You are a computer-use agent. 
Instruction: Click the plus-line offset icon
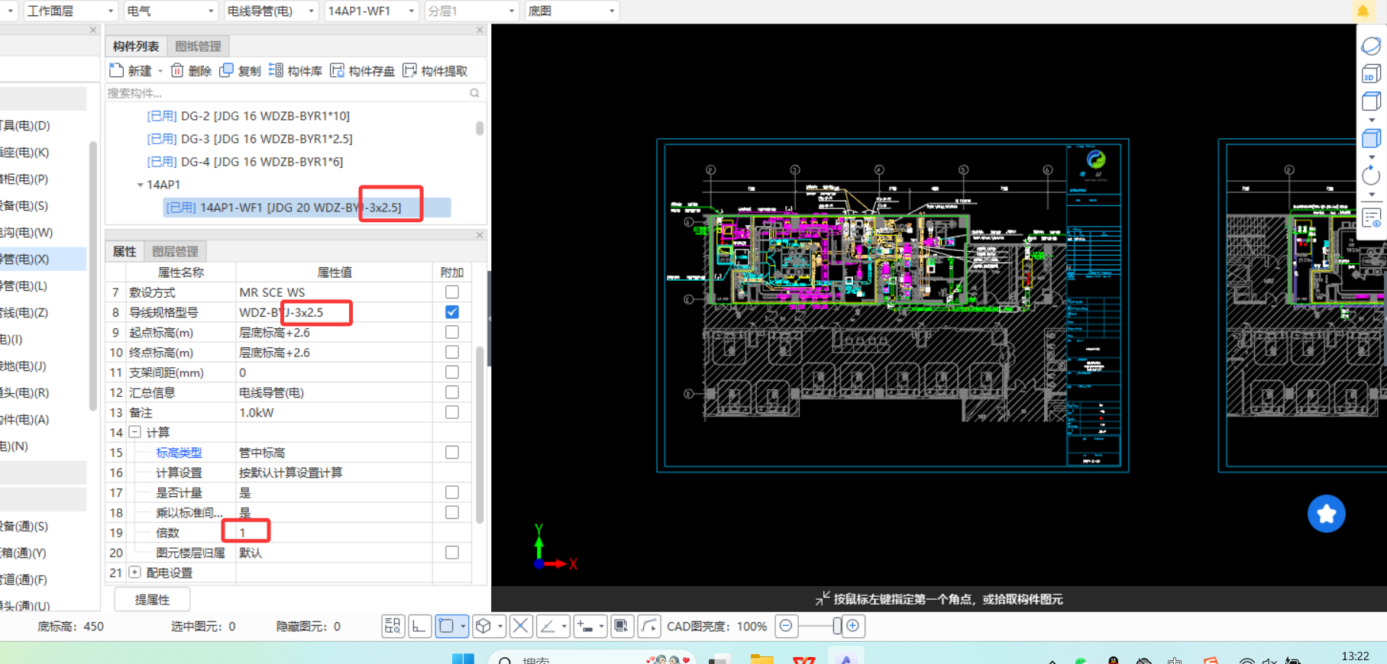tap(585, 626)
